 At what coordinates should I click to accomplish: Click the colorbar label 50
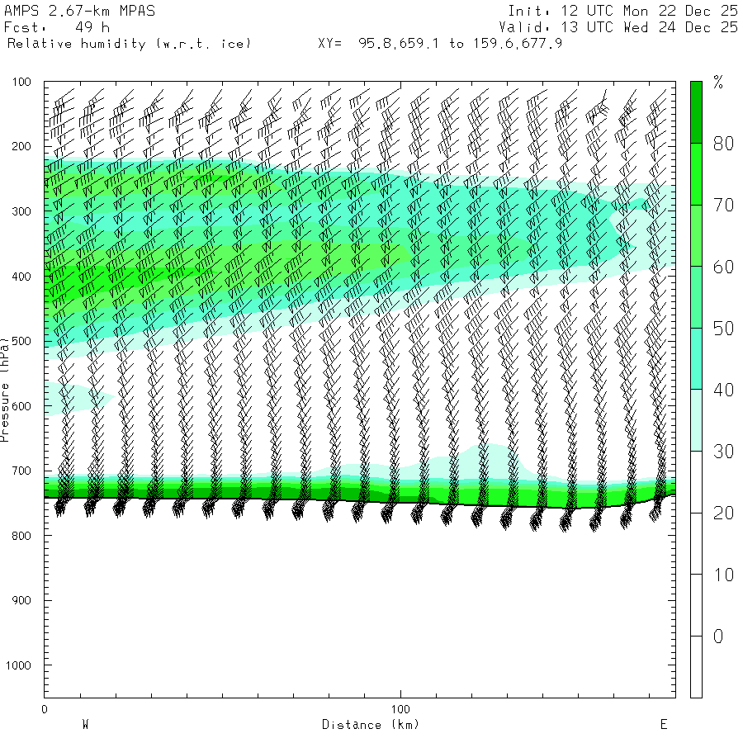coord(723,329)
